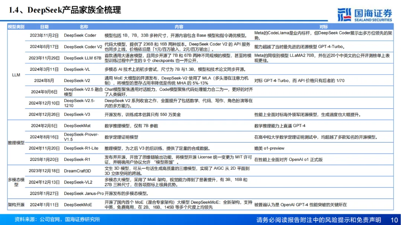Screen dimensions: 401x225
Task: Click the '内容' column header
Action: point(179,27)
